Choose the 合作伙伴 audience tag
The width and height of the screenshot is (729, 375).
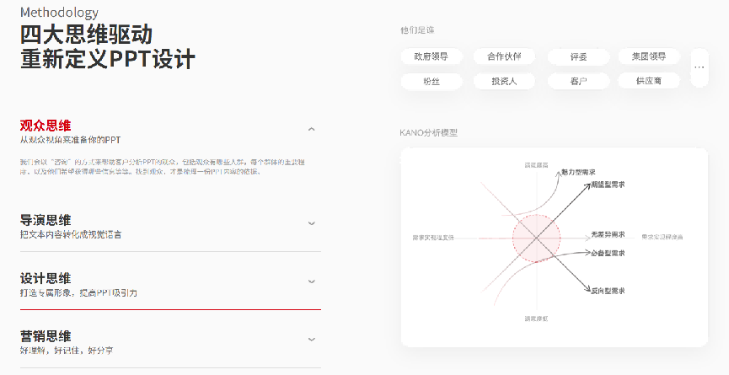(504, 56)
